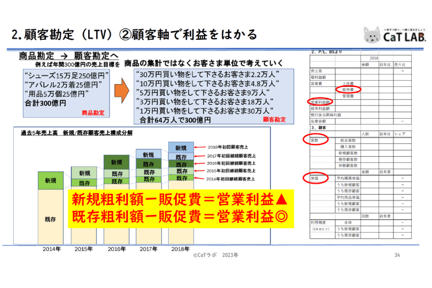Select the line about 1万円 customers 30万人
Screen dimensions: 432x288
[204, 111]
